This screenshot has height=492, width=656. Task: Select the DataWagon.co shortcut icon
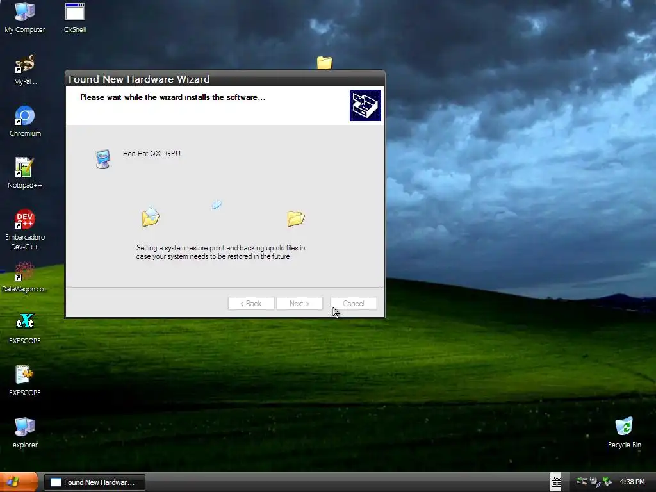pos(25,277)
